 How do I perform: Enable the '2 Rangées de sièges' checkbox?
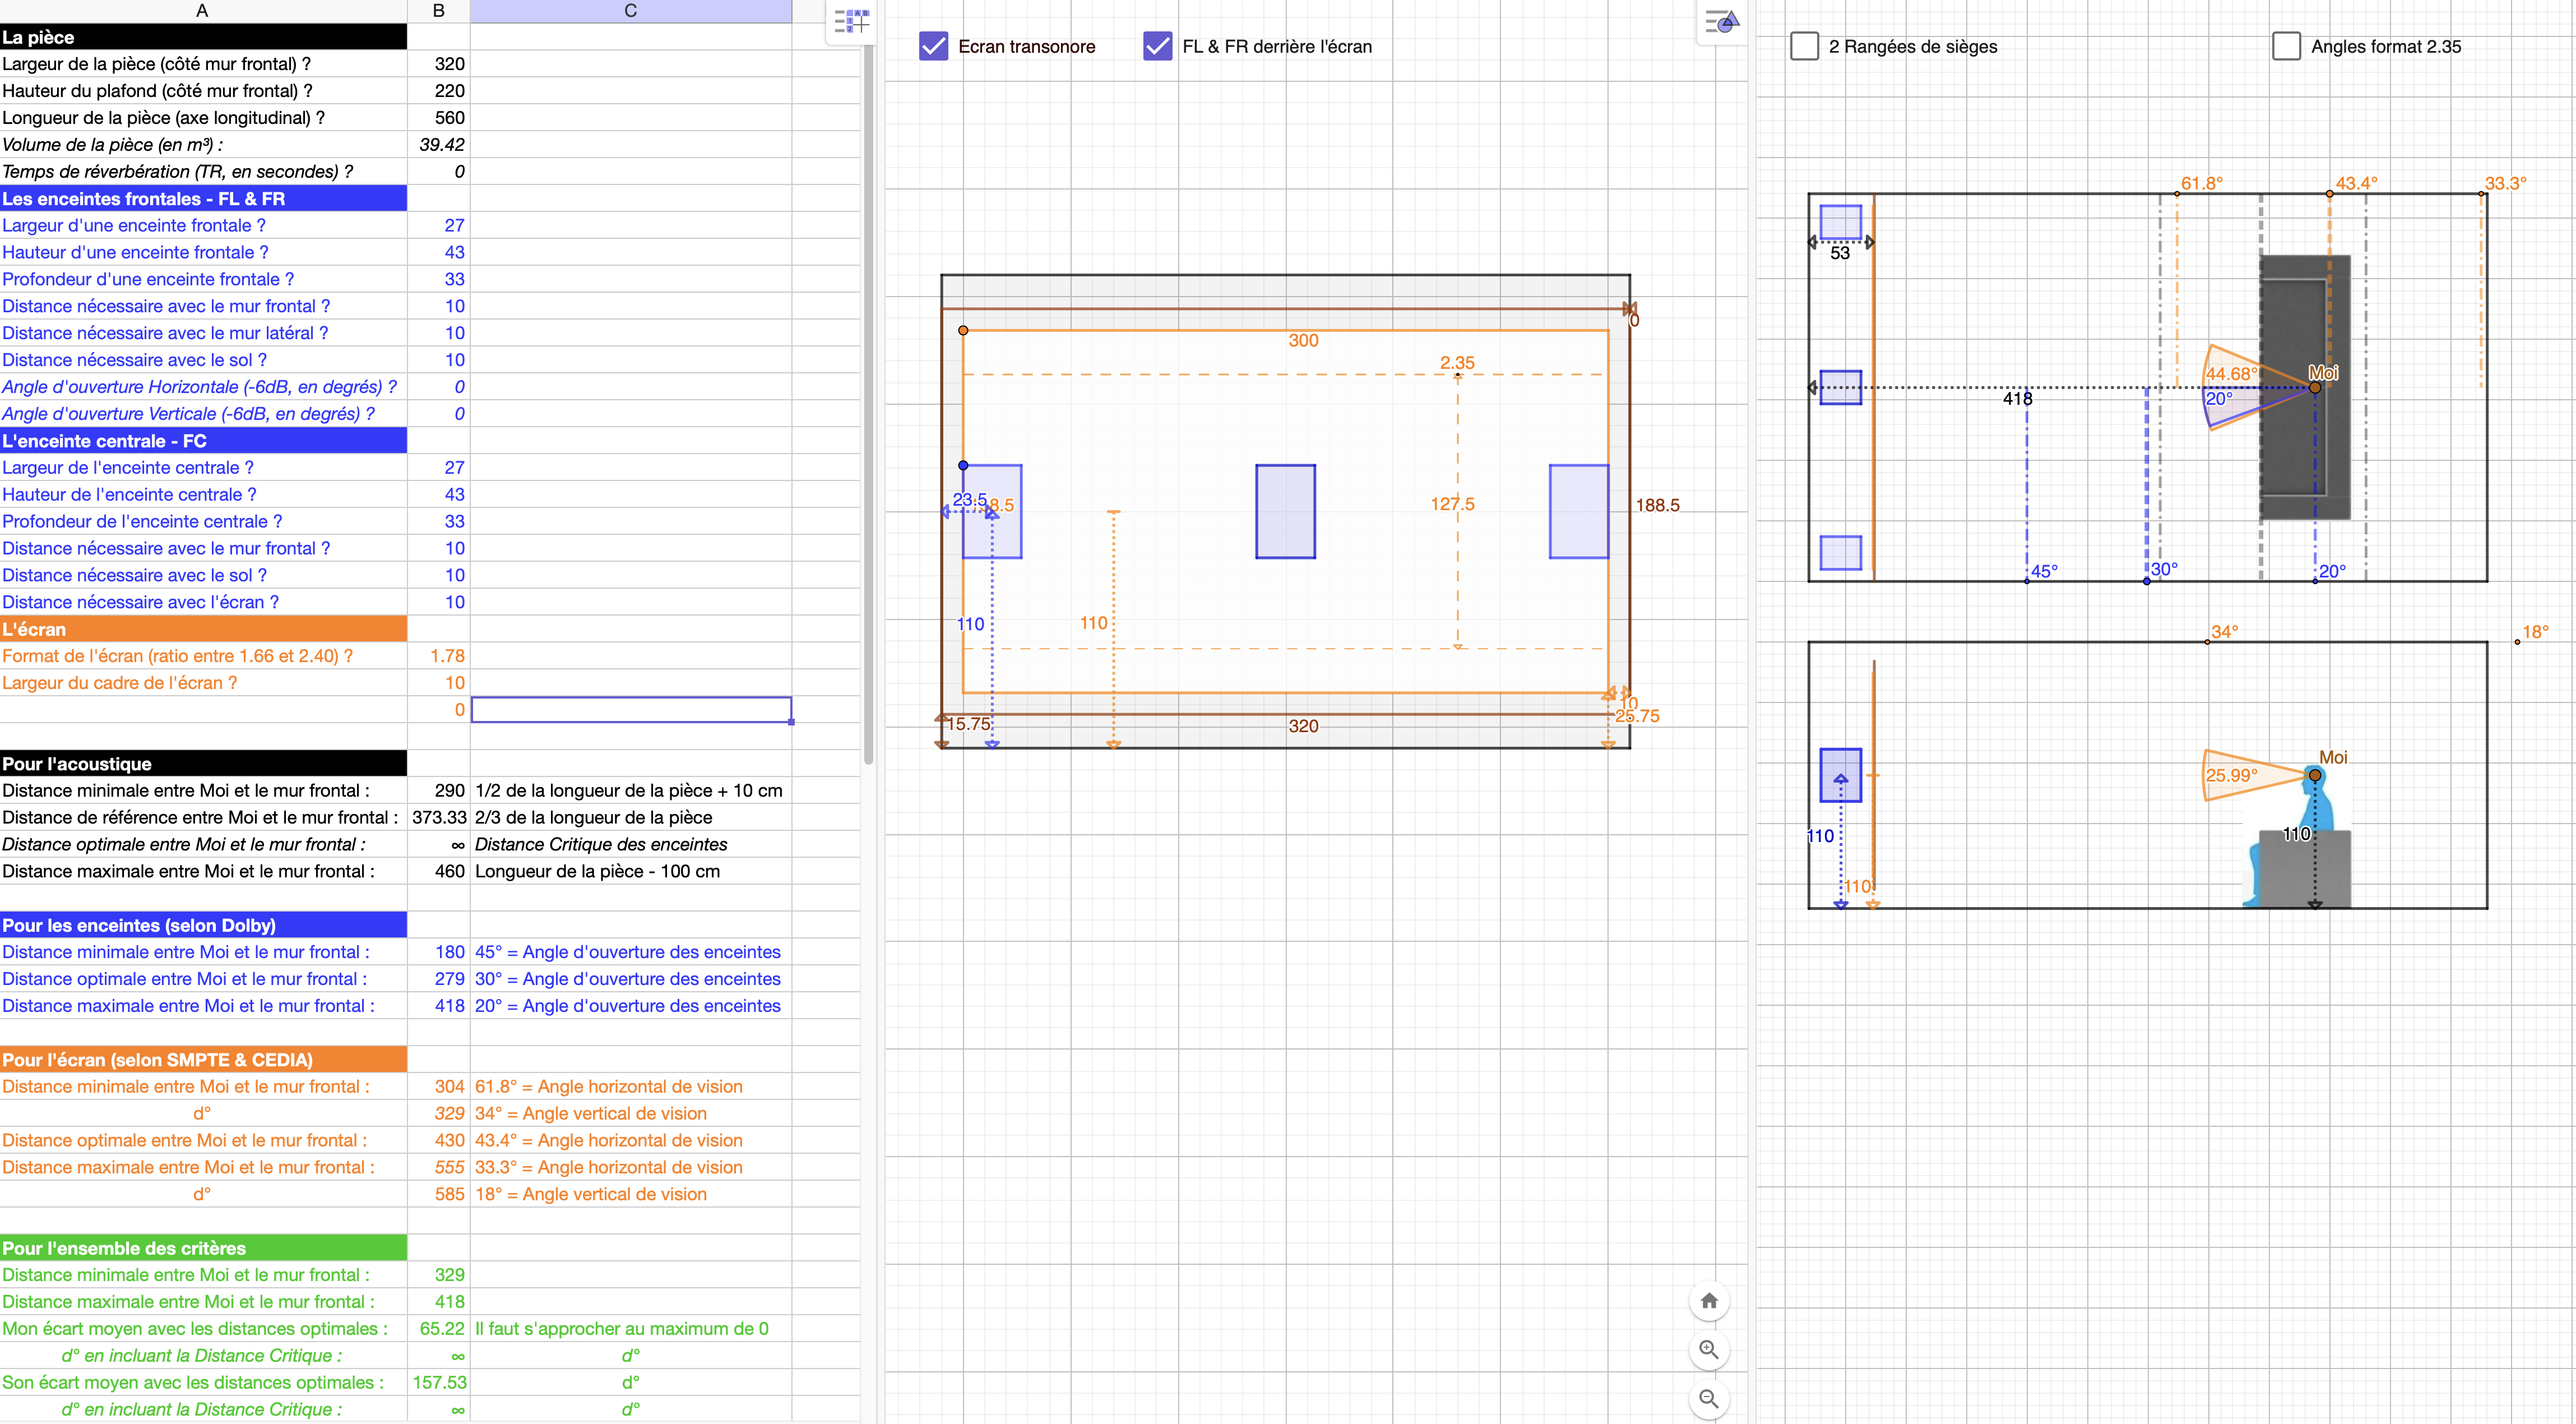coord(1804,46)
